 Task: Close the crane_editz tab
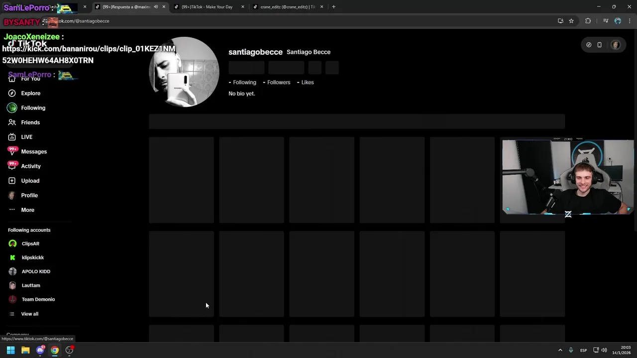[x=321, y=7]
